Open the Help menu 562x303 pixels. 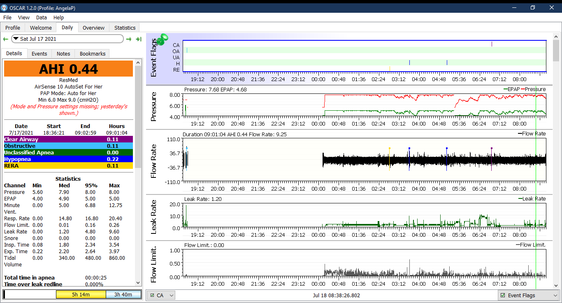tap(58, 17)
